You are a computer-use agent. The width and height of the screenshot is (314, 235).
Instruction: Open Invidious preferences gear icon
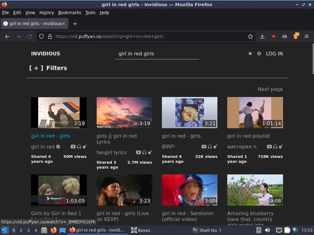(259, 54)
